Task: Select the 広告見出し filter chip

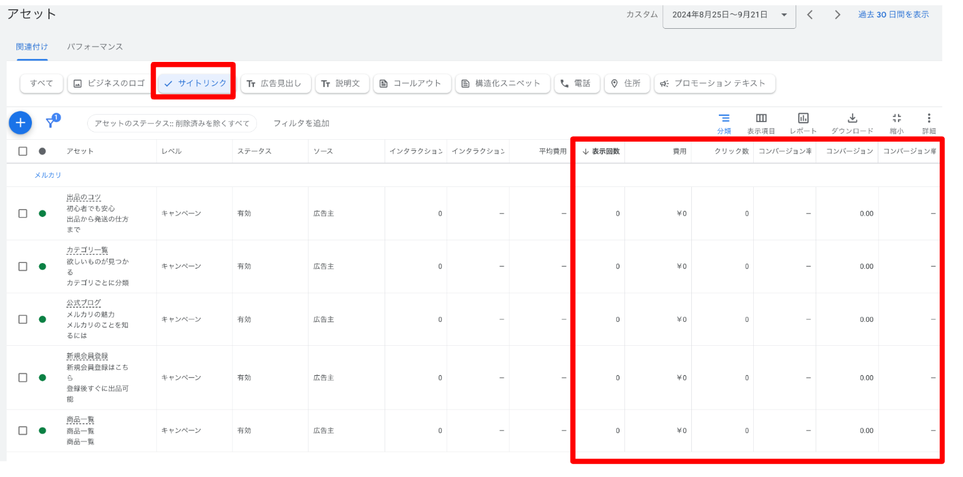Action: pos(276,83)
